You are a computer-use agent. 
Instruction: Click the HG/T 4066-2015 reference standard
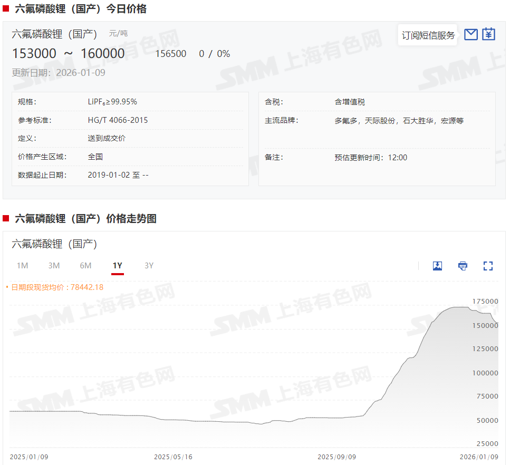coord(118,120)
